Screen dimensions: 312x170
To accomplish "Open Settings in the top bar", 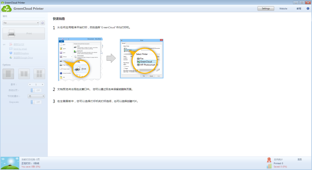I will click(266, 9).
